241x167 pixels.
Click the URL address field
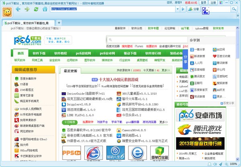(112, 9)
